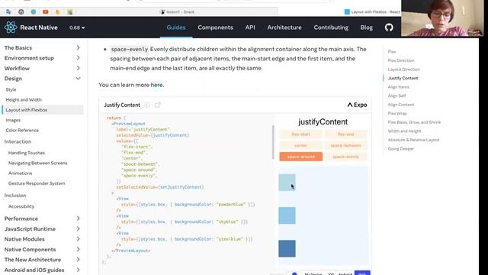This screenshot has height=275, width=488.
Task: Expand Android and iOS guides chevron
Action: coord(78,270)
